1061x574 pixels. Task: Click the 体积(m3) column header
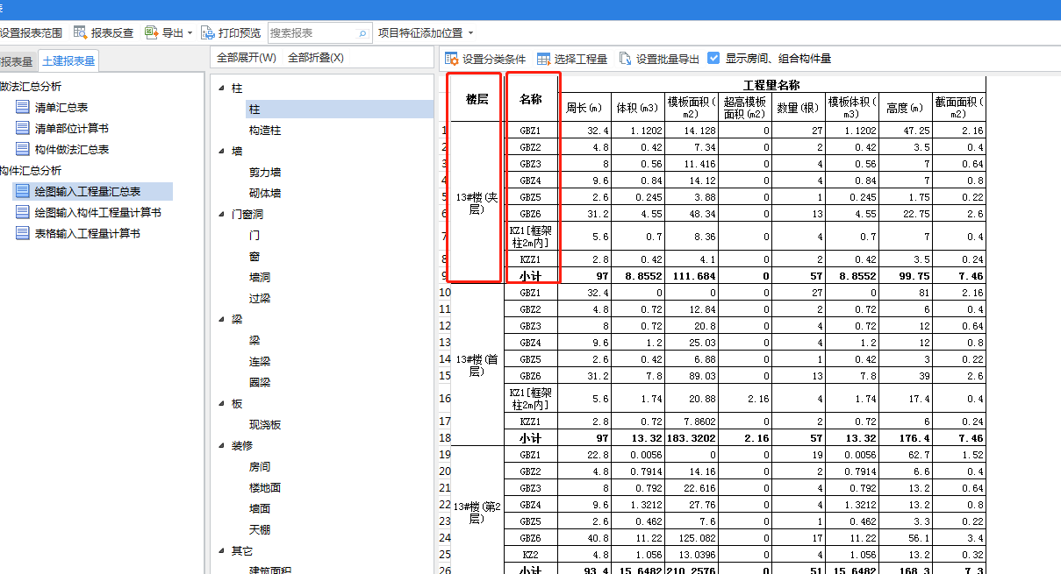(637, 108)
